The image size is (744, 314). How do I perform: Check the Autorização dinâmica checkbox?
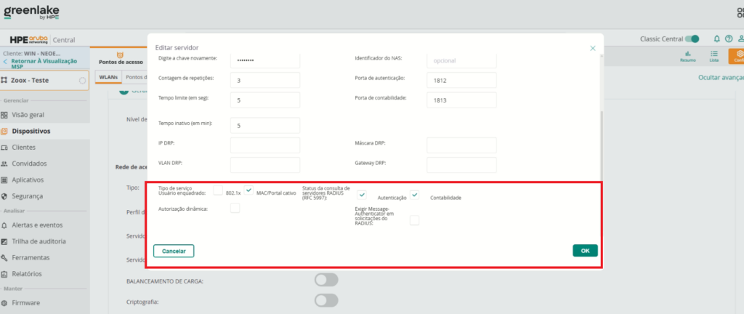[235, 208]
